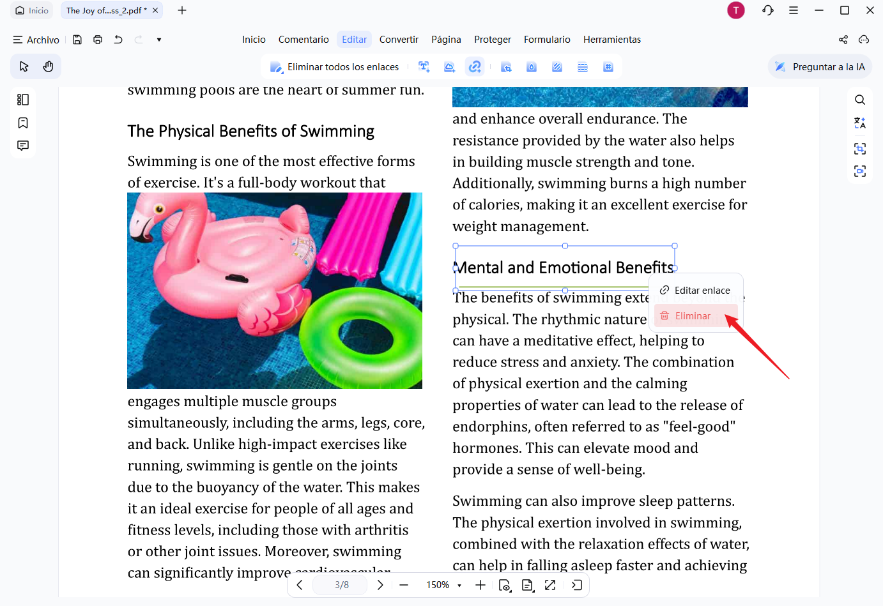Open a new tab with plus button
The height and width of the screenshot is (606, 883).
click(182, 10)
